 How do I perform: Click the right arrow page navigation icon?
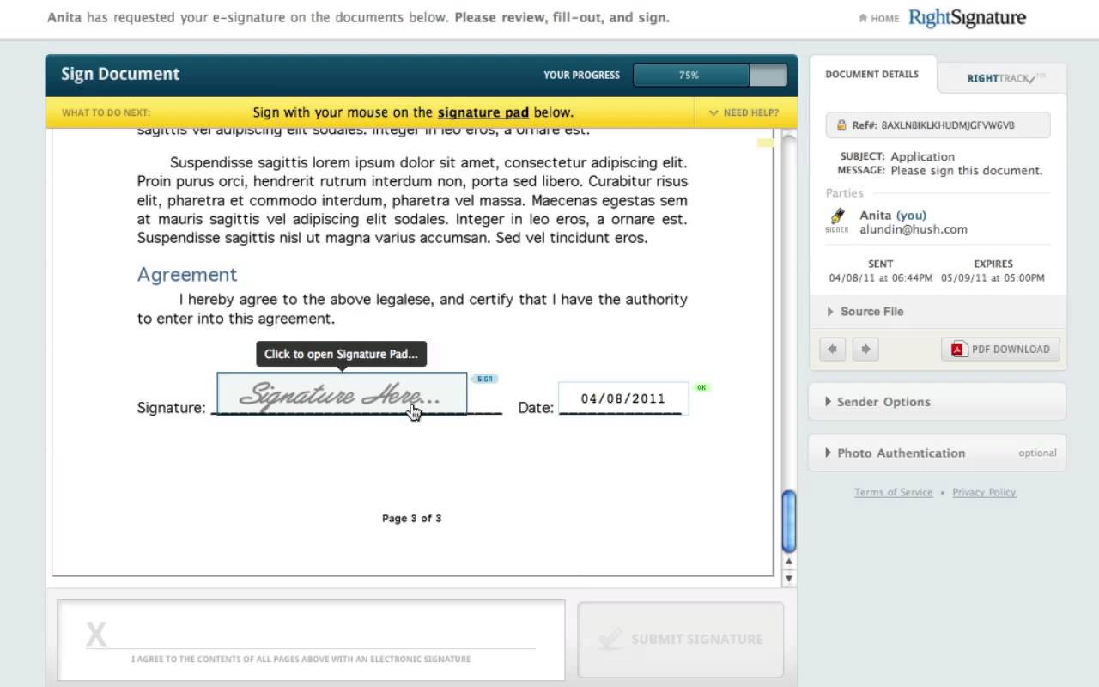point(865,349)
